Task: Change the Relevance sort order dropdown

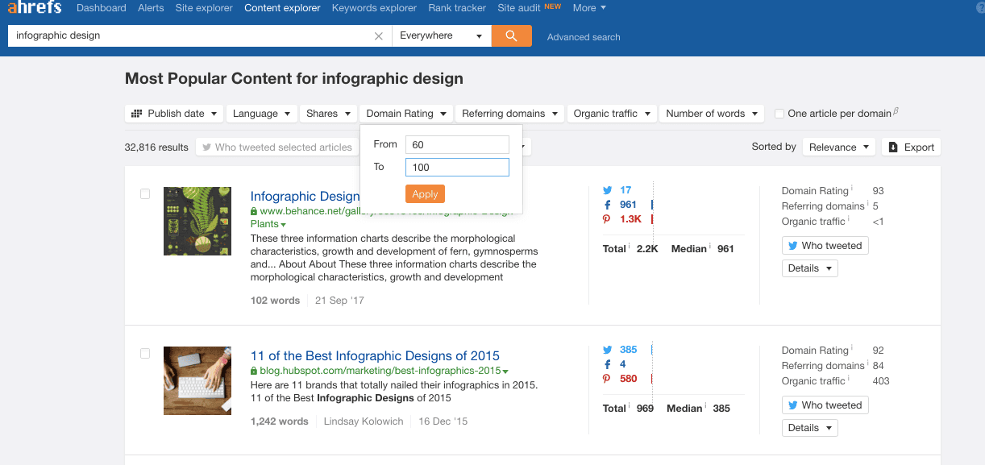Action: coord(839,147)
